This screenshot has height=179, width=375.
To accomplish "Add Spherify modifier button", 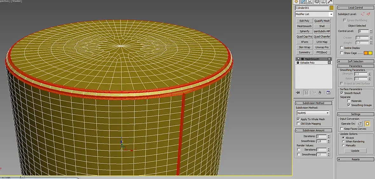I will [304, 31].
